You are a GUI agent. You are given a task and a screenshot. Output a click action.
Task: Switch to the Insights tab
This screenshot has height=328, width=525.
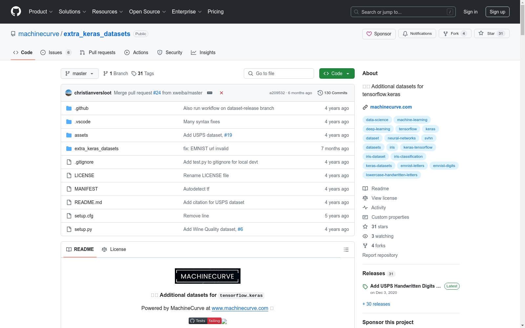[x=203, y=52]
